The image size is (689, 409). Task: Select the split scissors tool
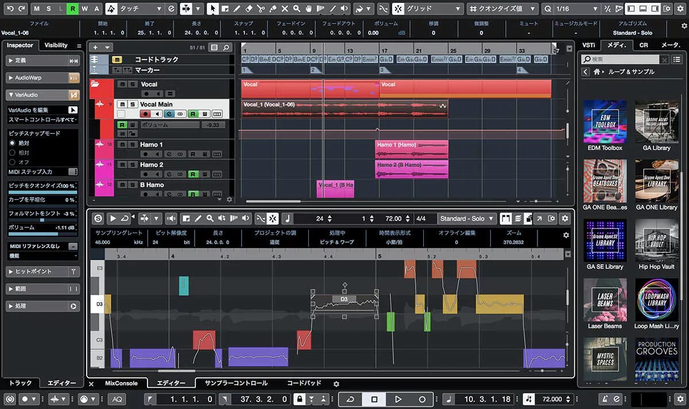click(261, 9)
